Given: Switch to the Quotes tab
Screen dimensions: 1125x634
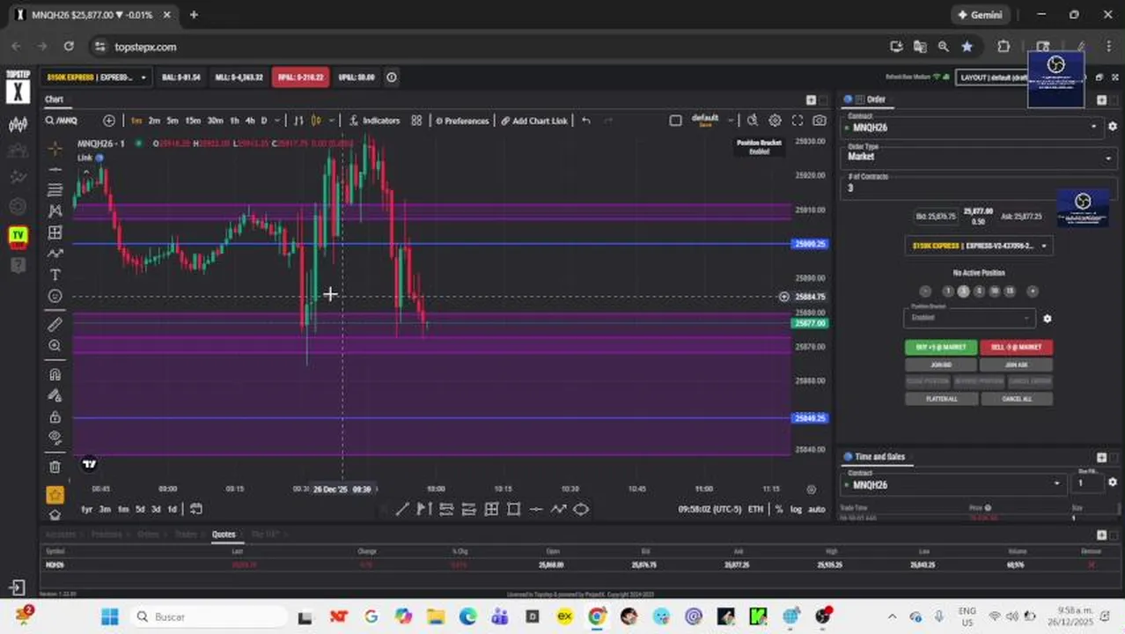Looking at the screenshot, I should (224, 534).
